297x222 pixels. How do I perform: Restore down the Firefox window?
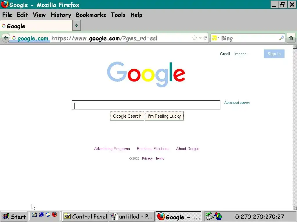pos(282,5)
